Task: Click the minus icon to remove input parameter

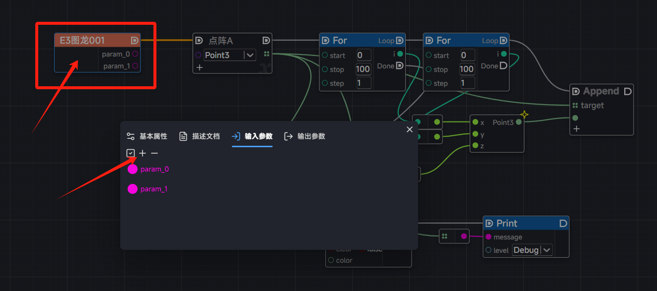Action: pyautogui.click(x=154, y=153)
